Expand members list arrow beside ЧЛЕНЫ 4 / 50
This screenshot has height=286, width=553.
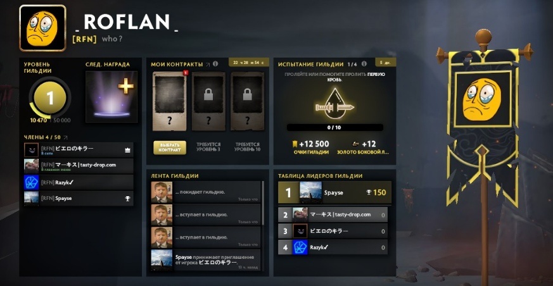65,137
